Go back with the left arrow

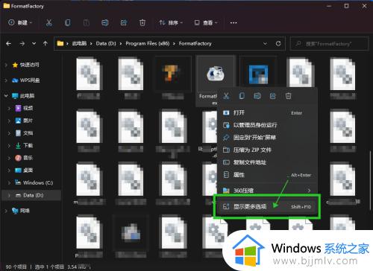pyautogui.click(x=9, y=44)
